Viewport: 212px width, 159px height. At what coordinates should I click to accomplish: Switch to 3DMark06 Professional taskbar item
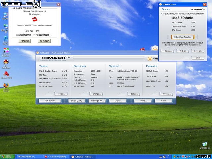click(x=83, y=157)
